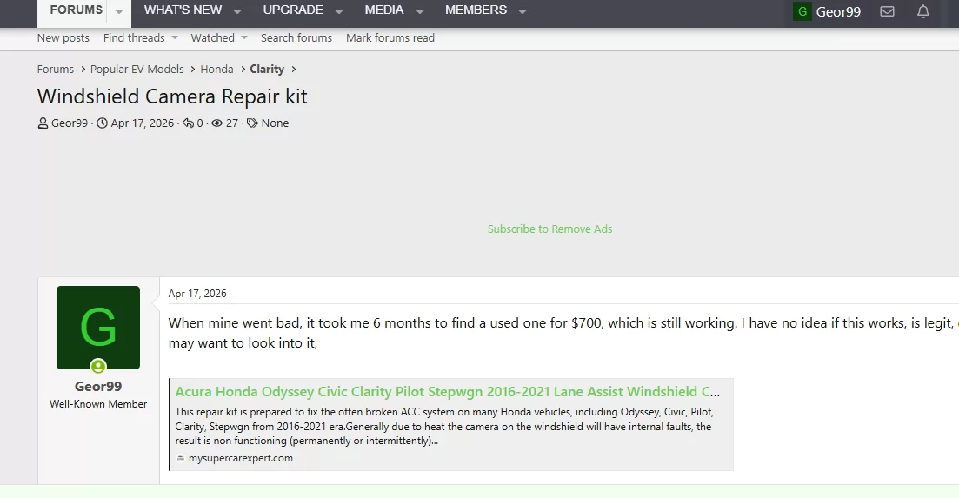Click the thread date Apr 17, 2026 in header
This screenshot has width=959, height=498.
(x=142, y=123)
